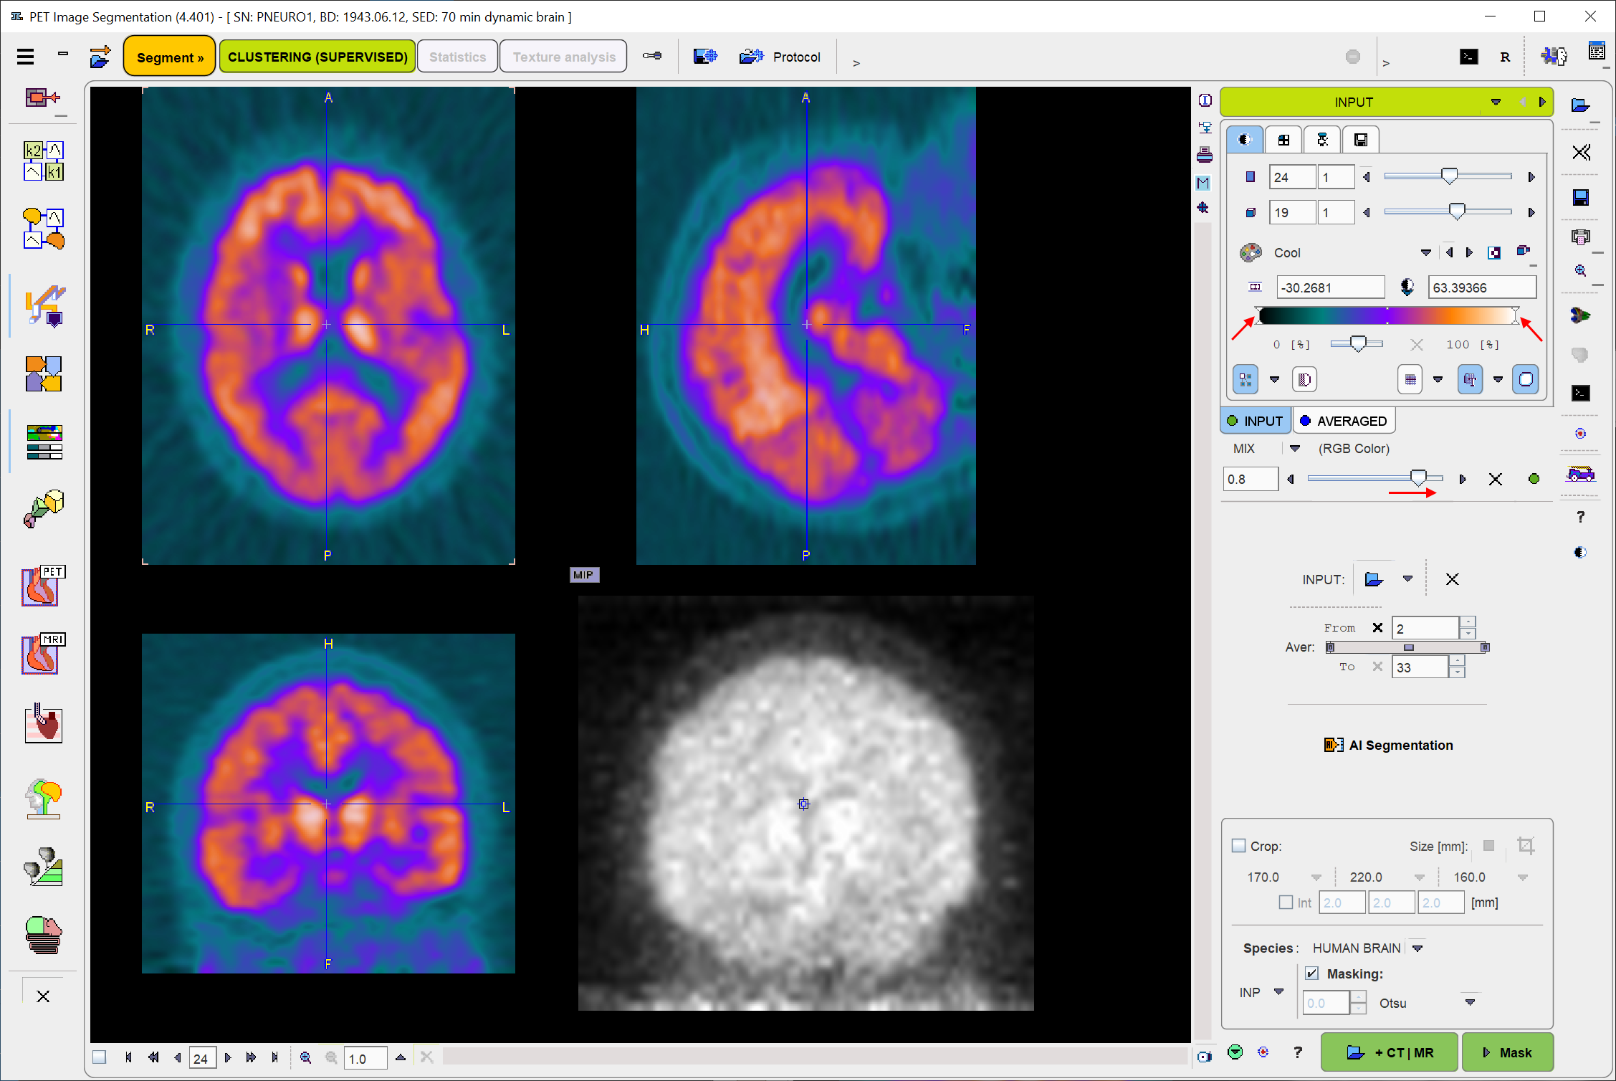
Task: Click the From frame value 2 field
Action: pos(1425,628)
